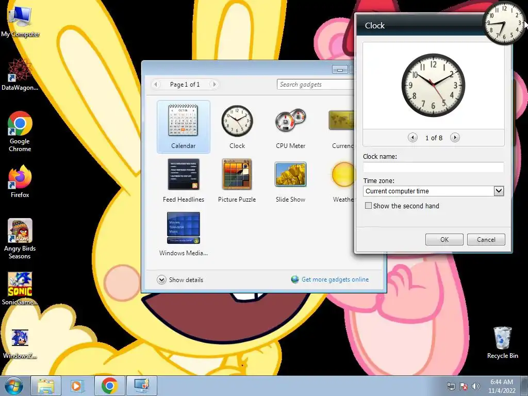The width and height of the screenshot is (528, 396).
Task: Show previous clock style
Action: pos(412,137)
